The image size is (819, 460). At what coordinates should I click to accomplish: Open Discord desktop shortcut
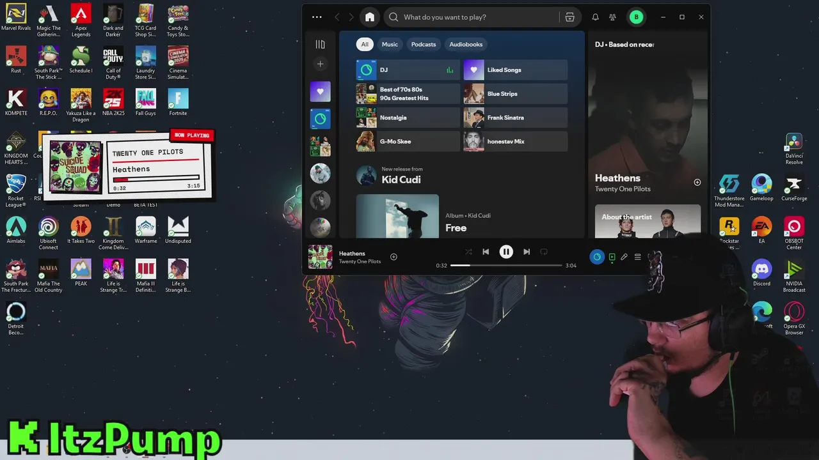pos(761,273)
